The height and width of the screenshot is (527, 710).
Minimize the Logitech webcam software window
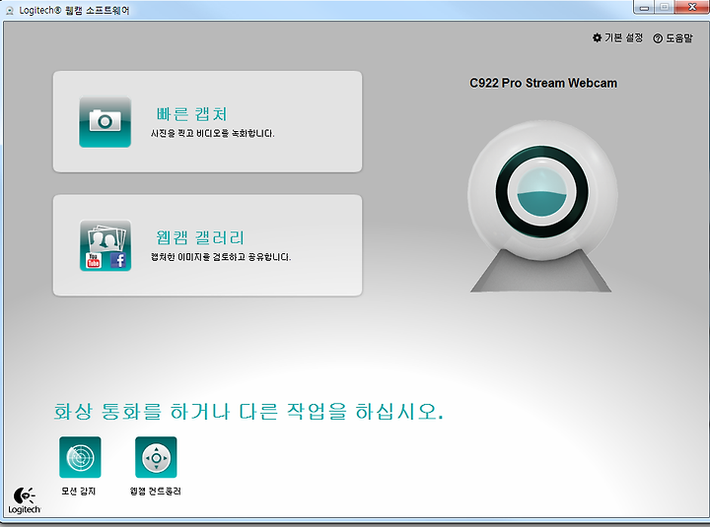(644, 7)
